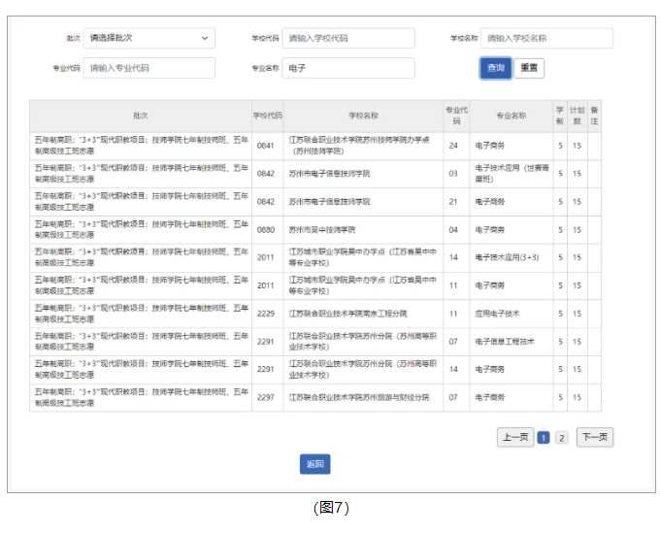
Task: Jump to page 2 in pagination
Action: (561, 438)
